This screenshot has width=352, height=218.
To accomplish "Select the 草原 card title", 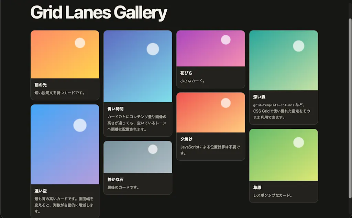I will 257,187.
